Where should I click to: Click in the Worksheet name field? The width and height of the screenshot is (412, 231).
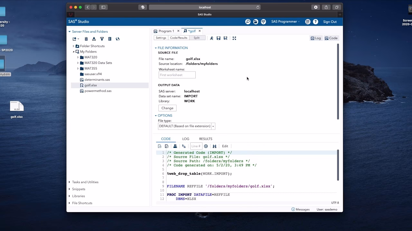(177, 75)
